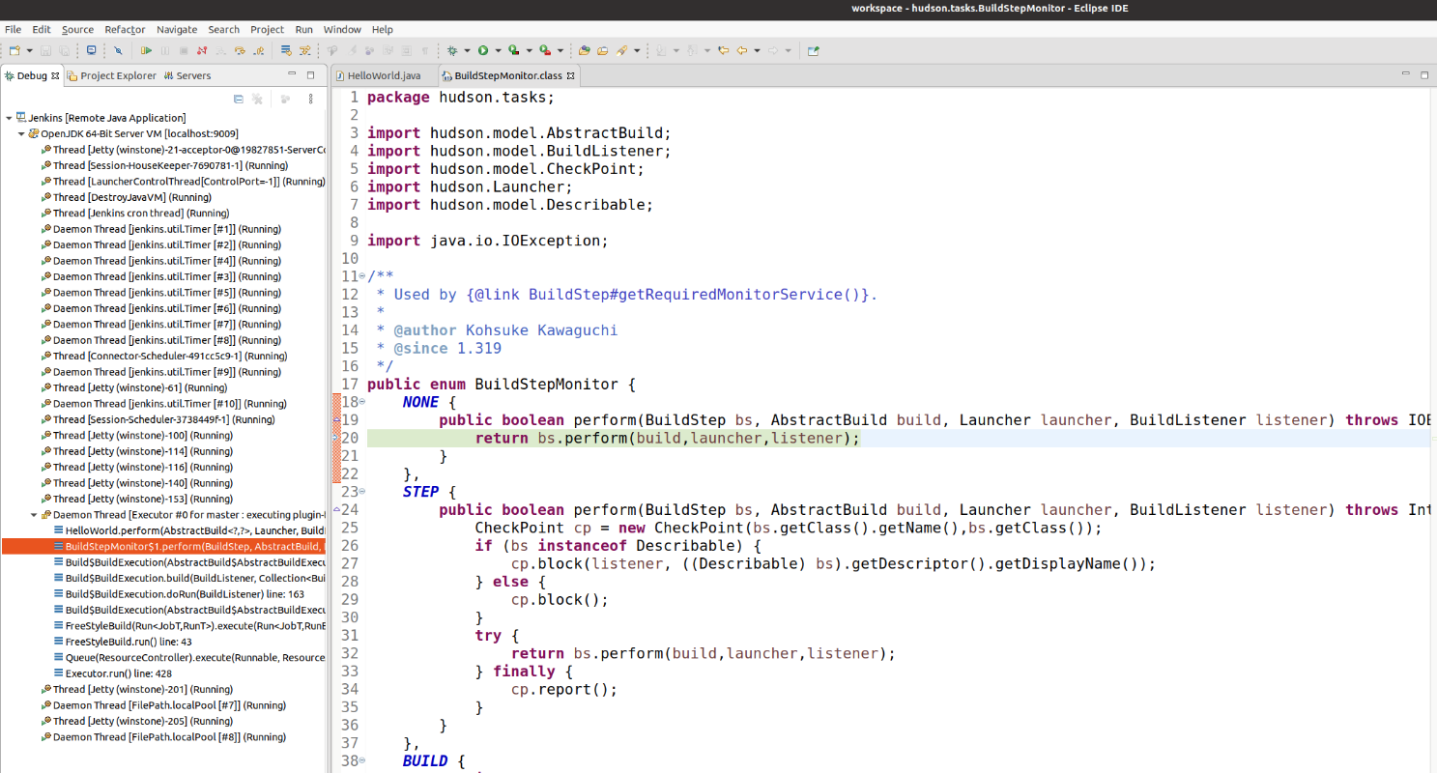Click the Run (green play) launch icon
1437x773 pixels.
click(483, 49)
